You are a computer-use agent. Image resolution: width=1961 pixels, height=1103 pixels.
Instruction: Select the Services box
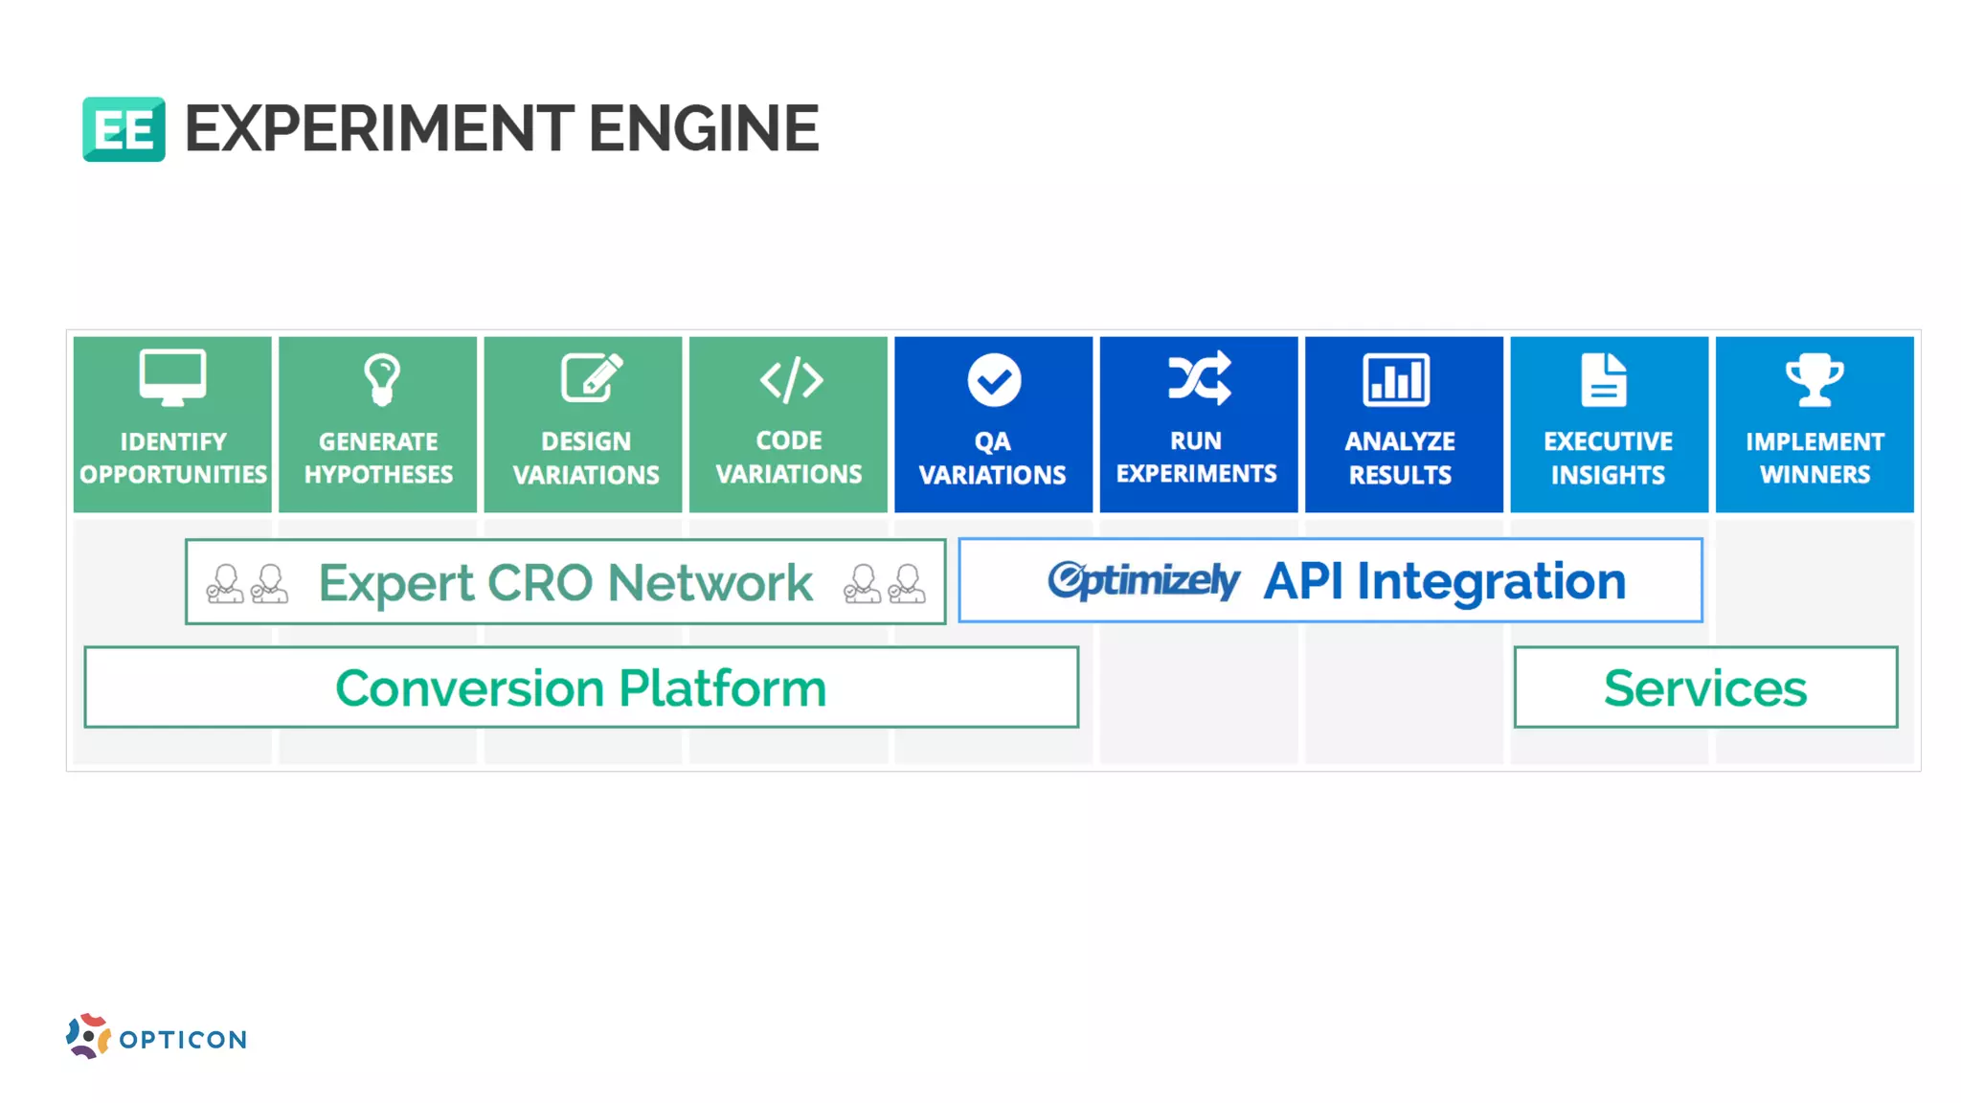click(x=1705, y=687)
